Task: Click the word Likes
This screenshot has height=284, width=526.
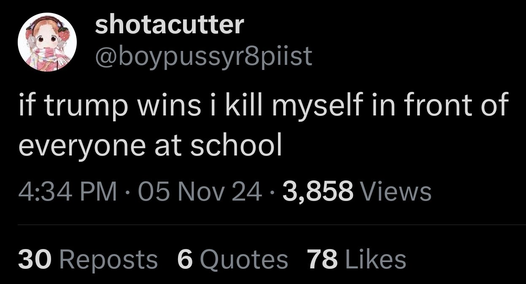Action: pos(375,259)
